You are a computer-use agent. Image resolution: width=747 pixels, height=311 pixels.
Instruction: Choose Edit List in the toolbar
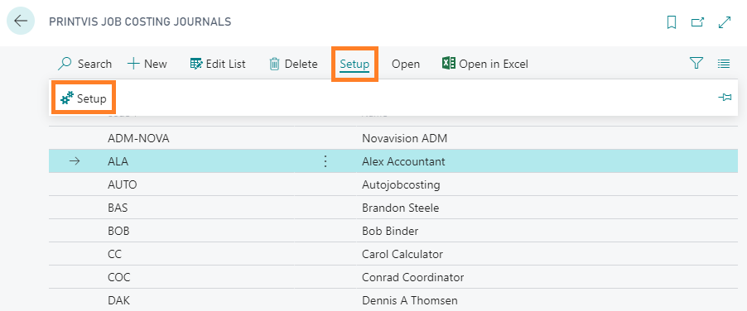point(218,64)
